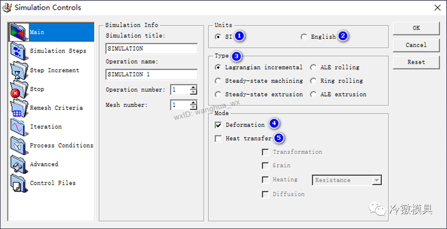447x229 pixels.
Task: Select Steady-state machining type
Action: coord(218,81)
